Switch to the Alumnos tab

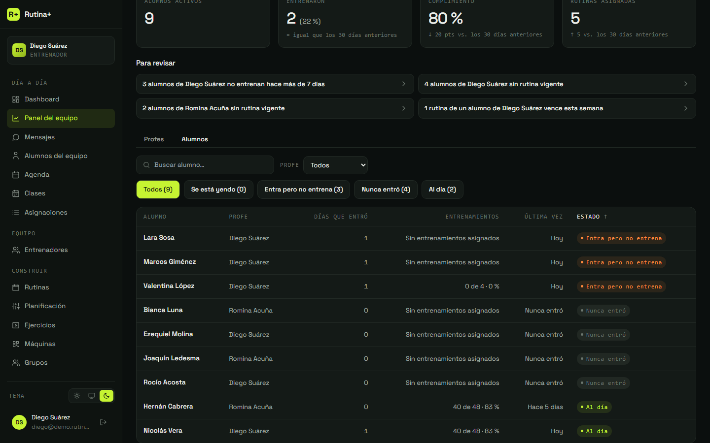point(195,139)
